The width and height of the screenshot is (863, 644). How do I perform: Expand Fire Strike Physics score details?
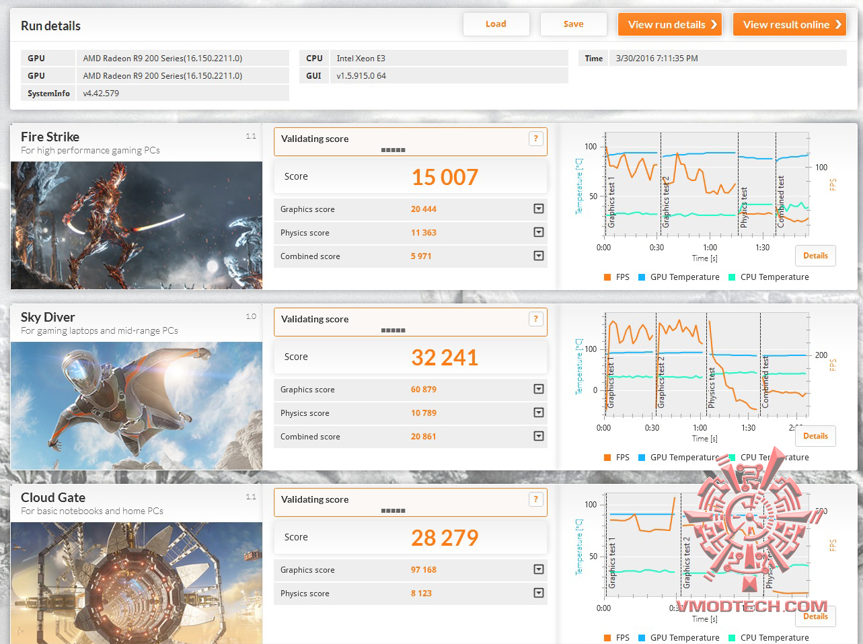click(x=539, y=232)
